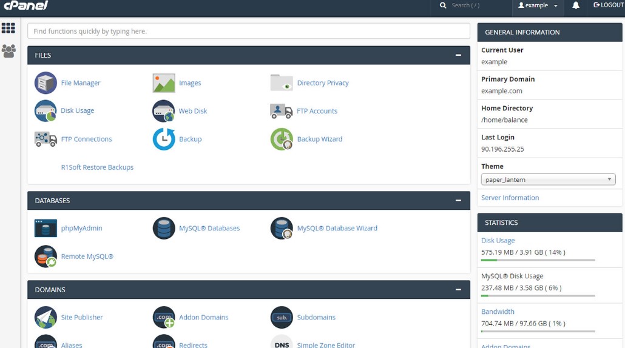Collapse the Files section
Screen dimensions: 625x348
tap(458, 55)
